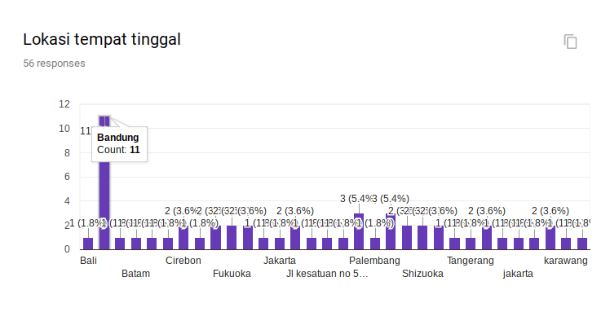This screenshot has width=610, height=334.
Task: Click the 'Lokasi tempat tinggal' chart title
Action: coord(102,39)
